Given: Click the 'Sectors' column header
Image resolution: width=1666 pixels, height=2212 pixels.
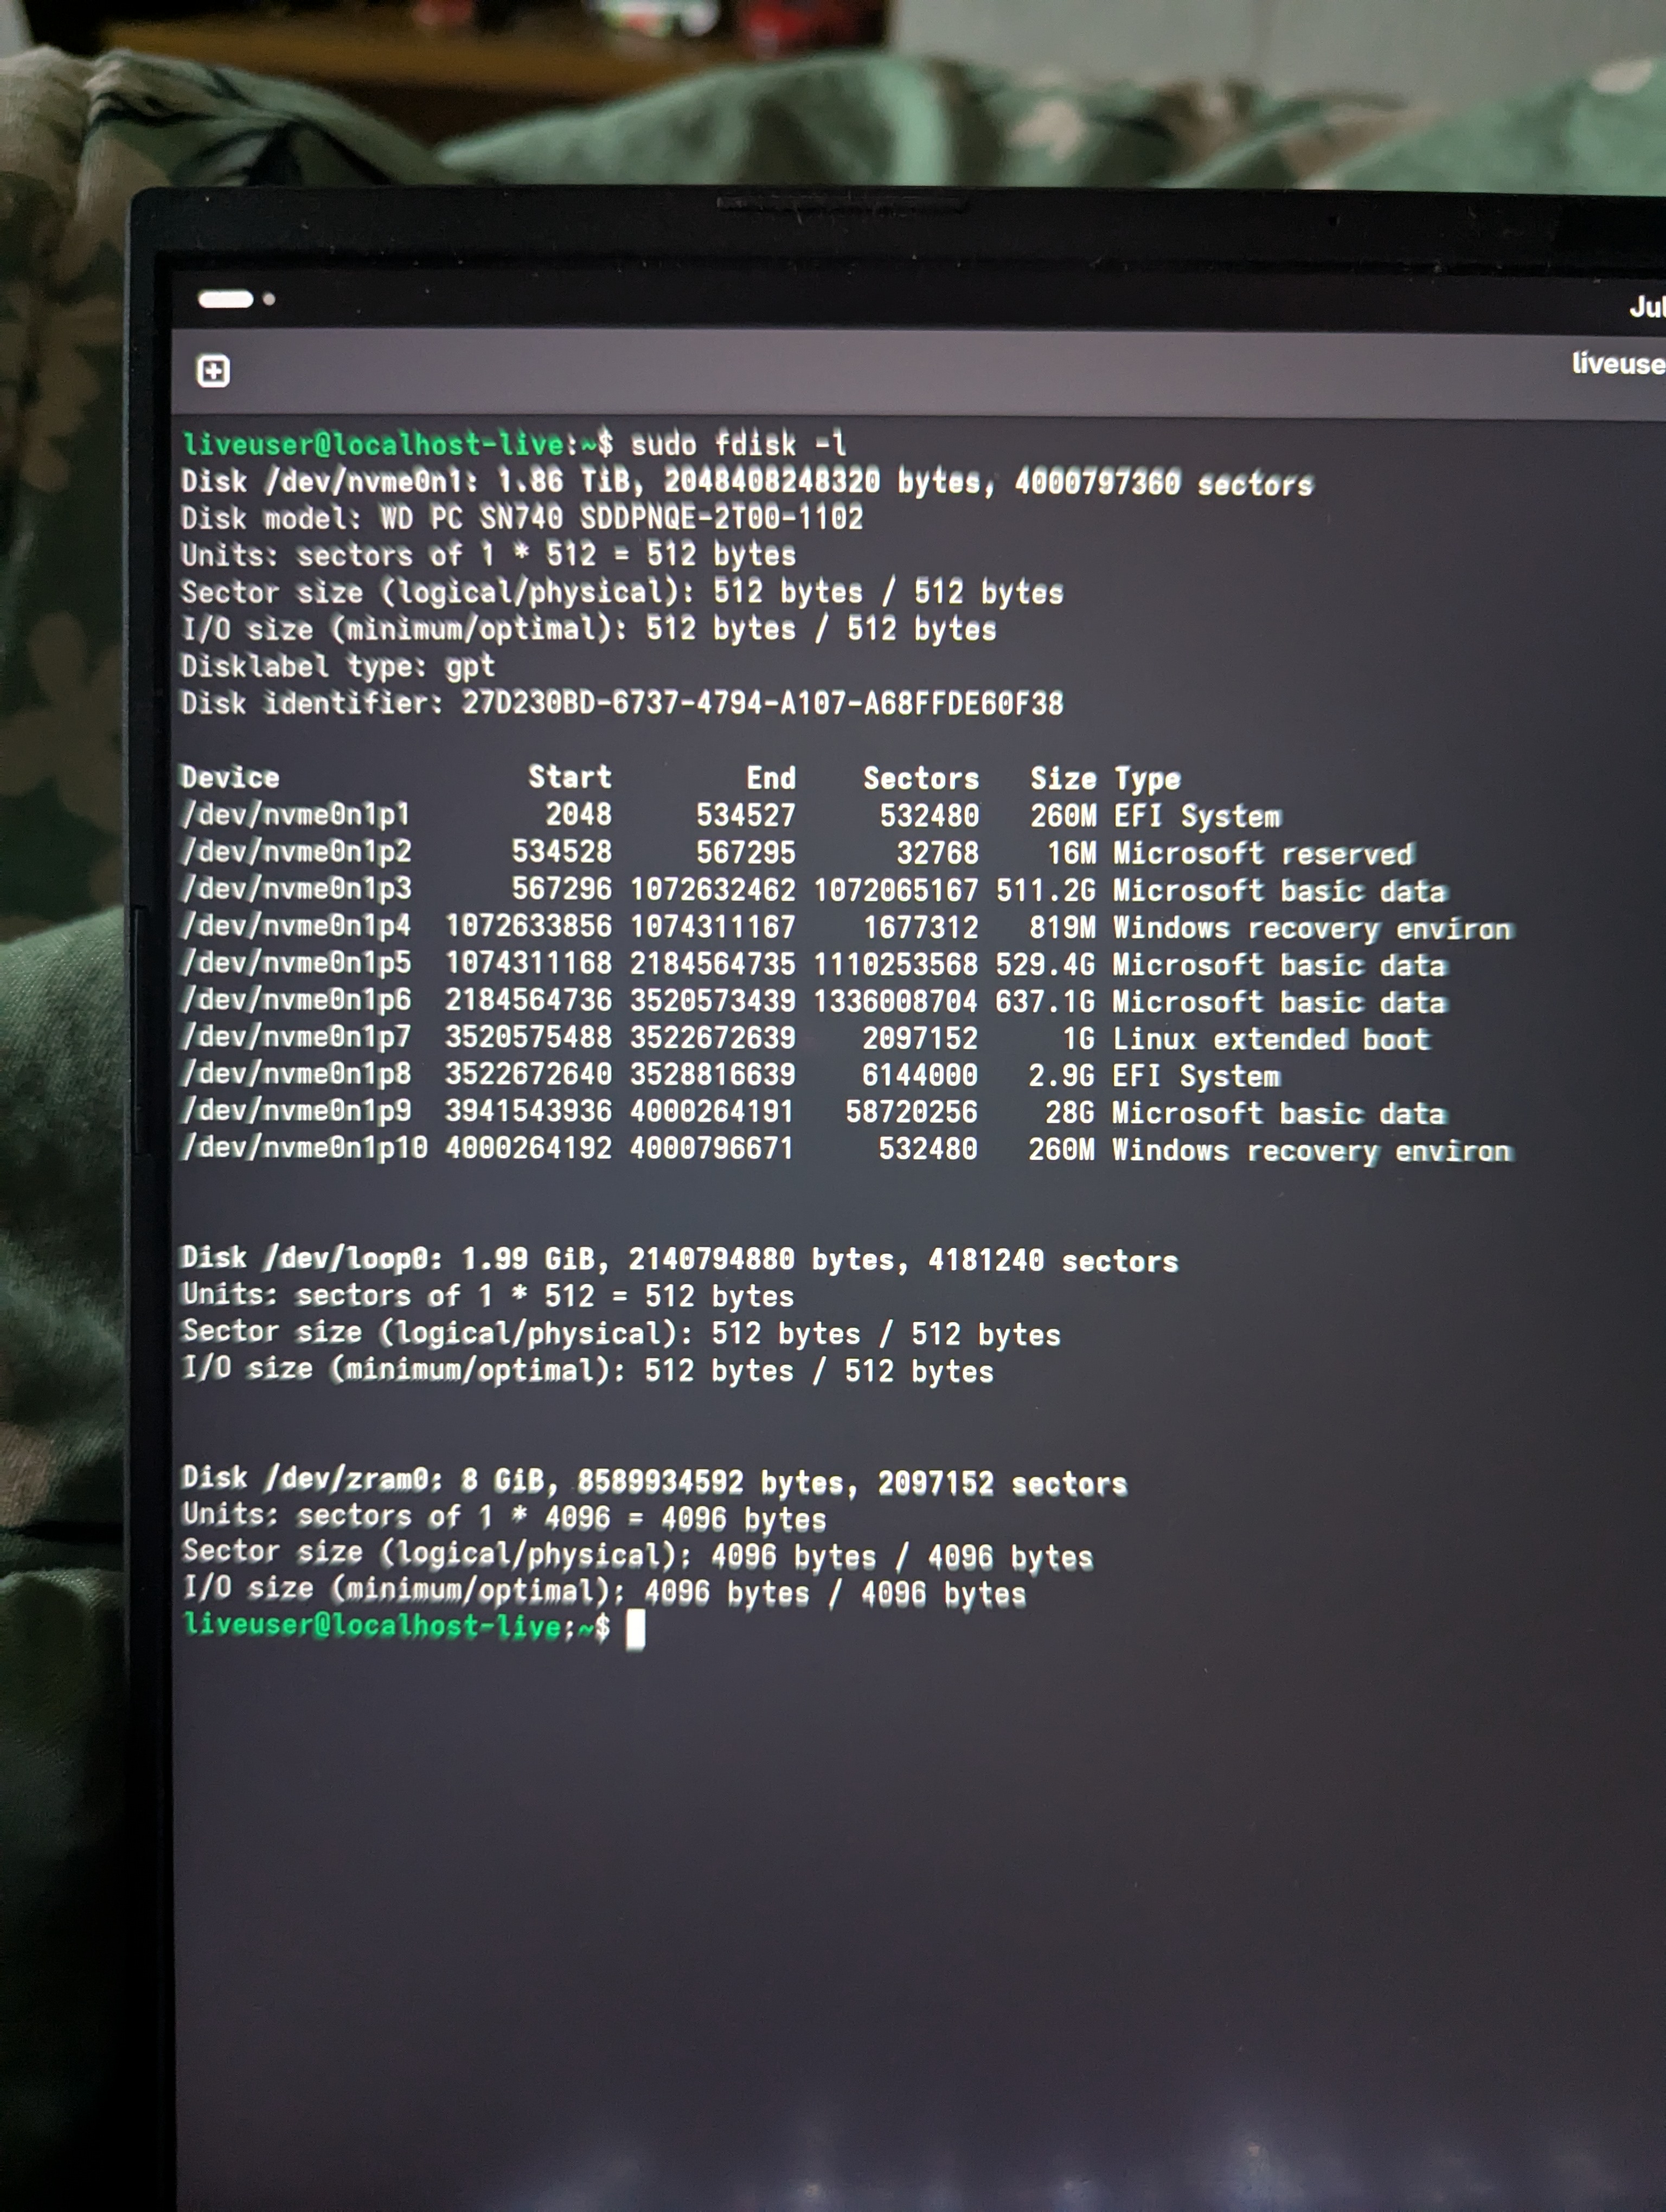Looking at the screenshot, I should pyautogui.click(x=921, y=778).
